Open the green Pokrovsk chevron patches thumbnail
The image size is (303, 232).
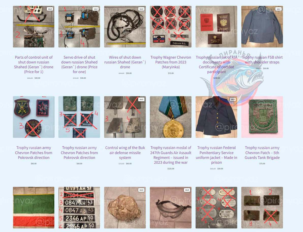coord(79,117)
